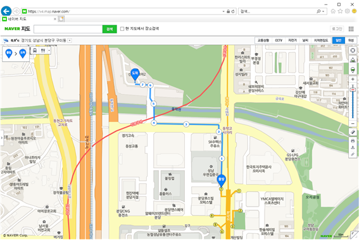Refresh the page from the address bar
The width and height of the screenshot is (359, 242).
[x=233, y=11]
